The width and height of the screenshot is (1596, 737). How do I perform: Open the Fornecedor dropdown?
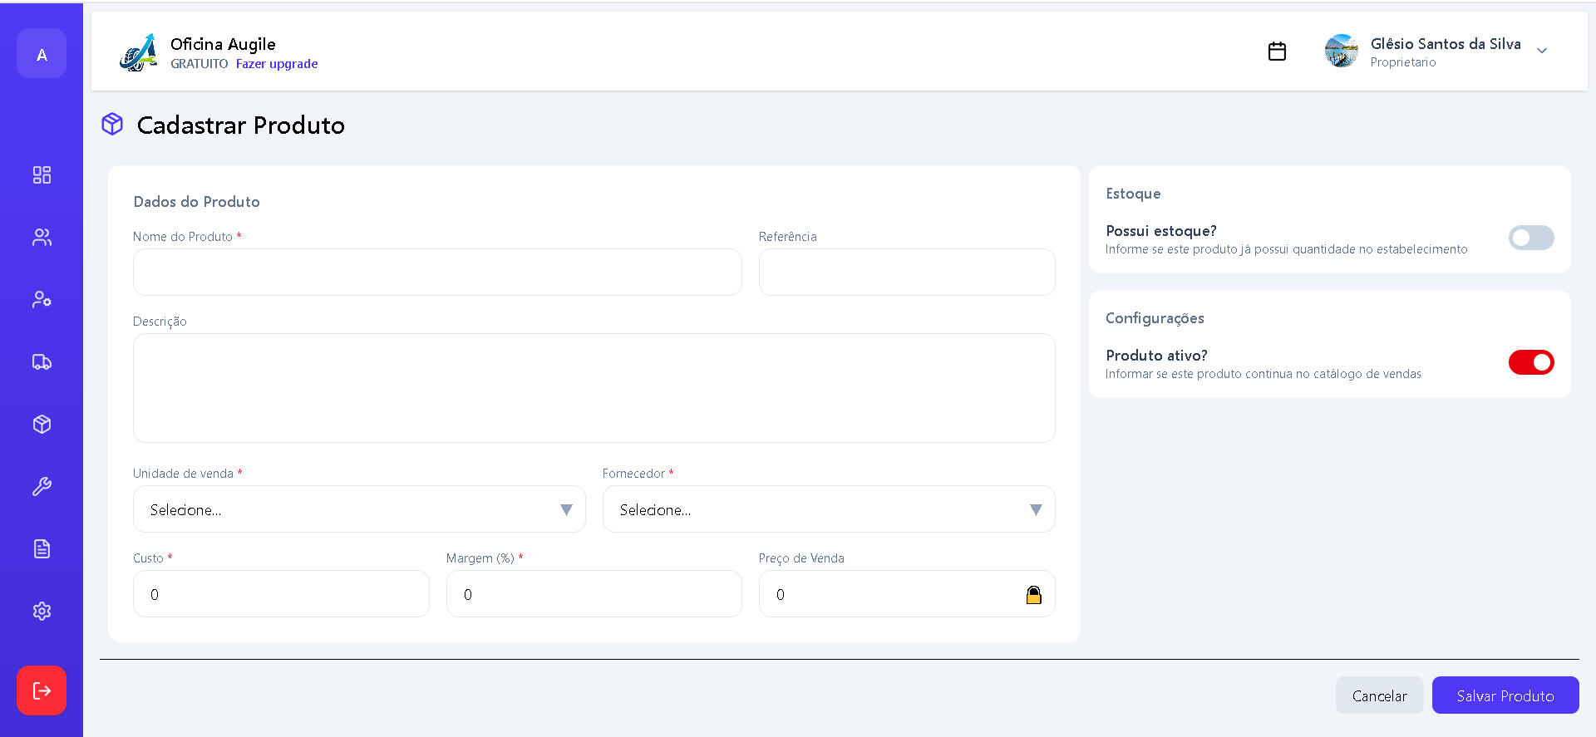pos(829,509)
